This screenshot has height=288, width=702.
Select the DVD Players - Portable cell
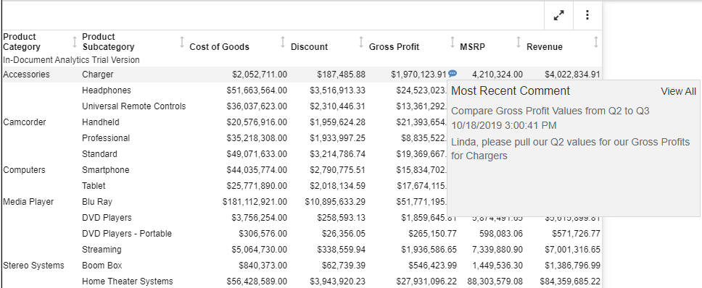click(127, 234)
